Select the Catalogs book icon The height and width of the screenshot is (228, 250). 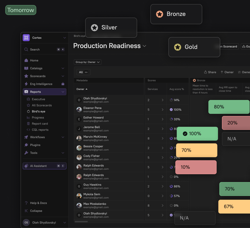pyautogui.click(x=26, y=68)
